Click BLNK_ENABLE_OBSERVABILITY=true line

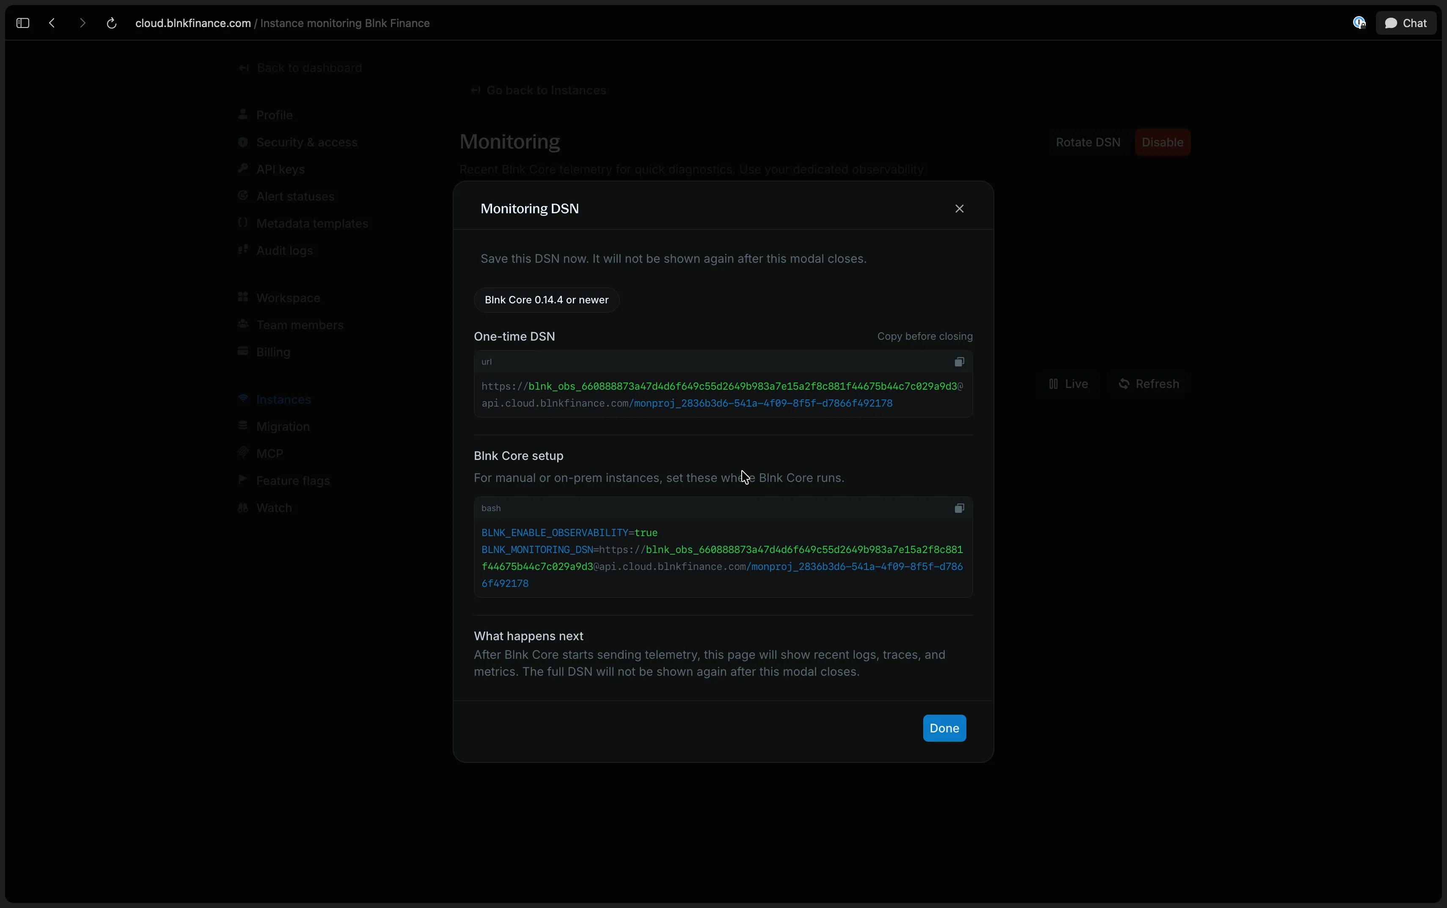pos(569,533)
